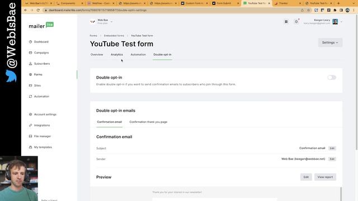Click the email preview scrollbar

point(341,194)
